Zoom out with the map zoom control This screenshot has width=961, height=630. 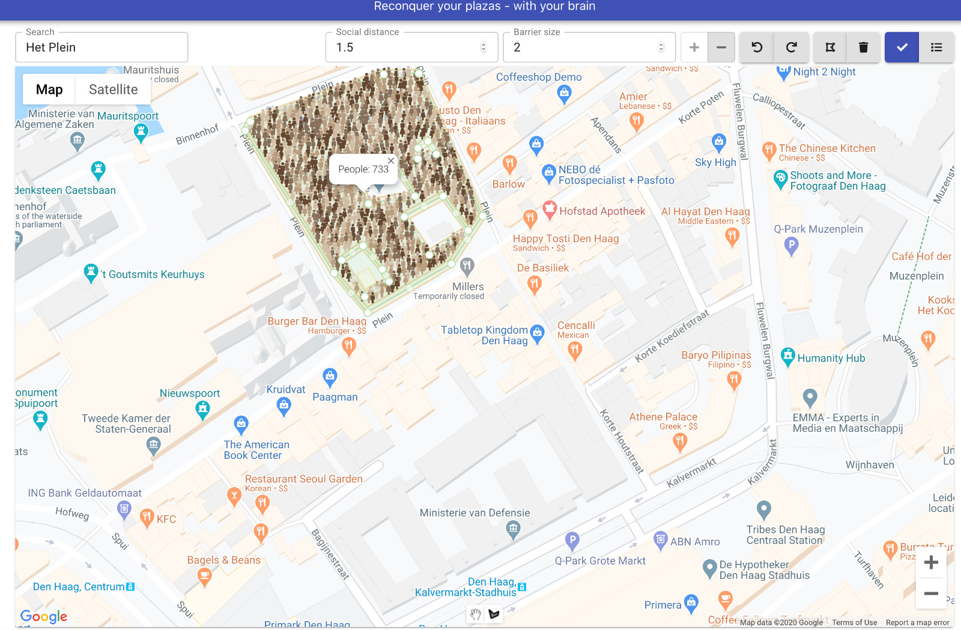(x=931, y=594)
